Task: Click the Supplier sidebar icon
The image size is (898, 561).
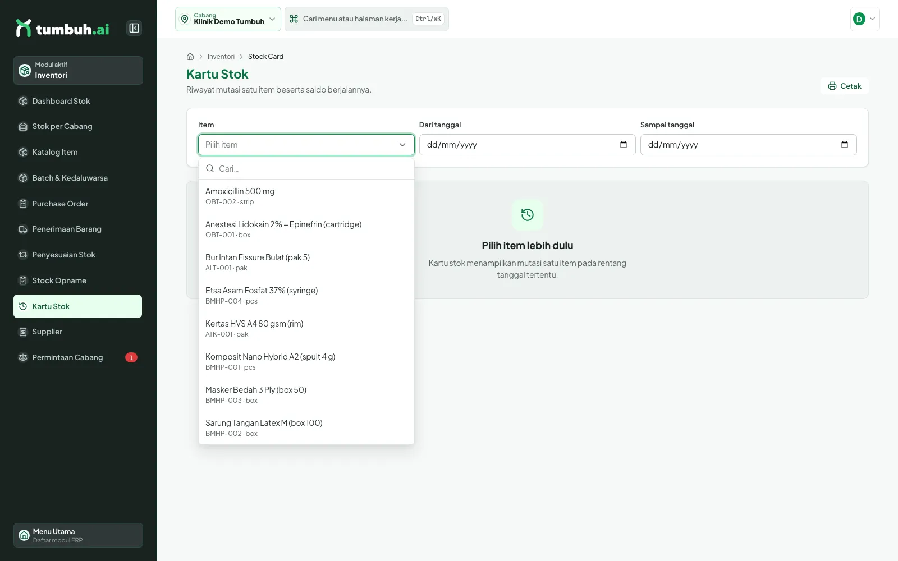Action: point(23,332)
